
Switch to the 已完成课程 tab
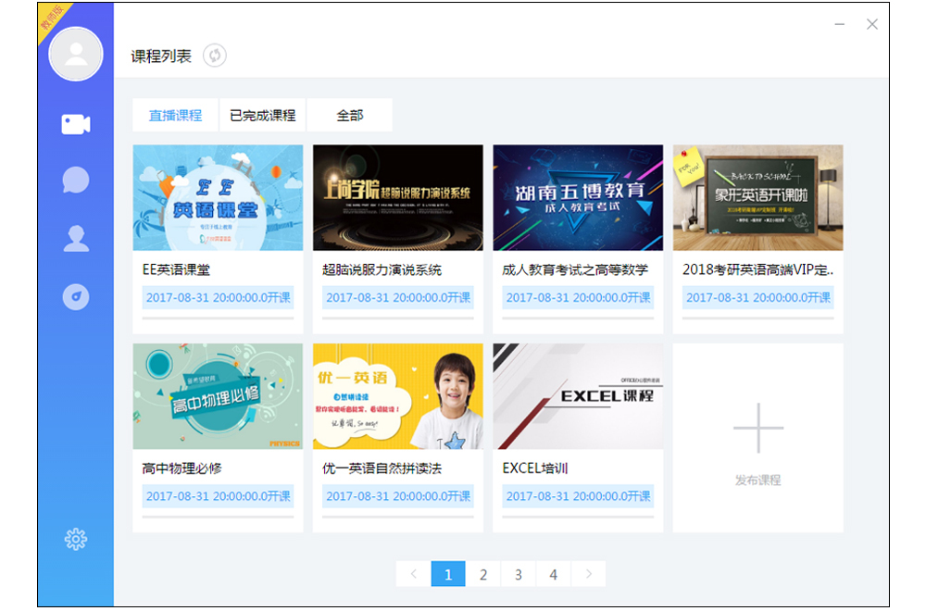click(262, 116)
